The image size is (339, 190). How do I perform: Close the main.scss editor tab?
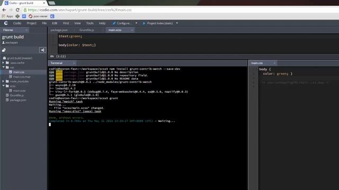[132, 30]
